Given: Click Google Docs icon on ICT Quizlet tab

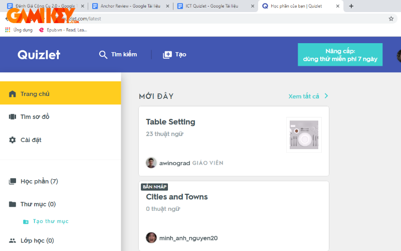Looking at the screenshot, I should tap(180, 6).
